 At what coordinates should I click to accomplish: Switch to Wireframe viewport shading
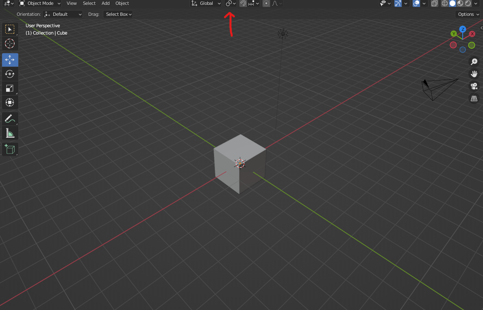(445, 3)
